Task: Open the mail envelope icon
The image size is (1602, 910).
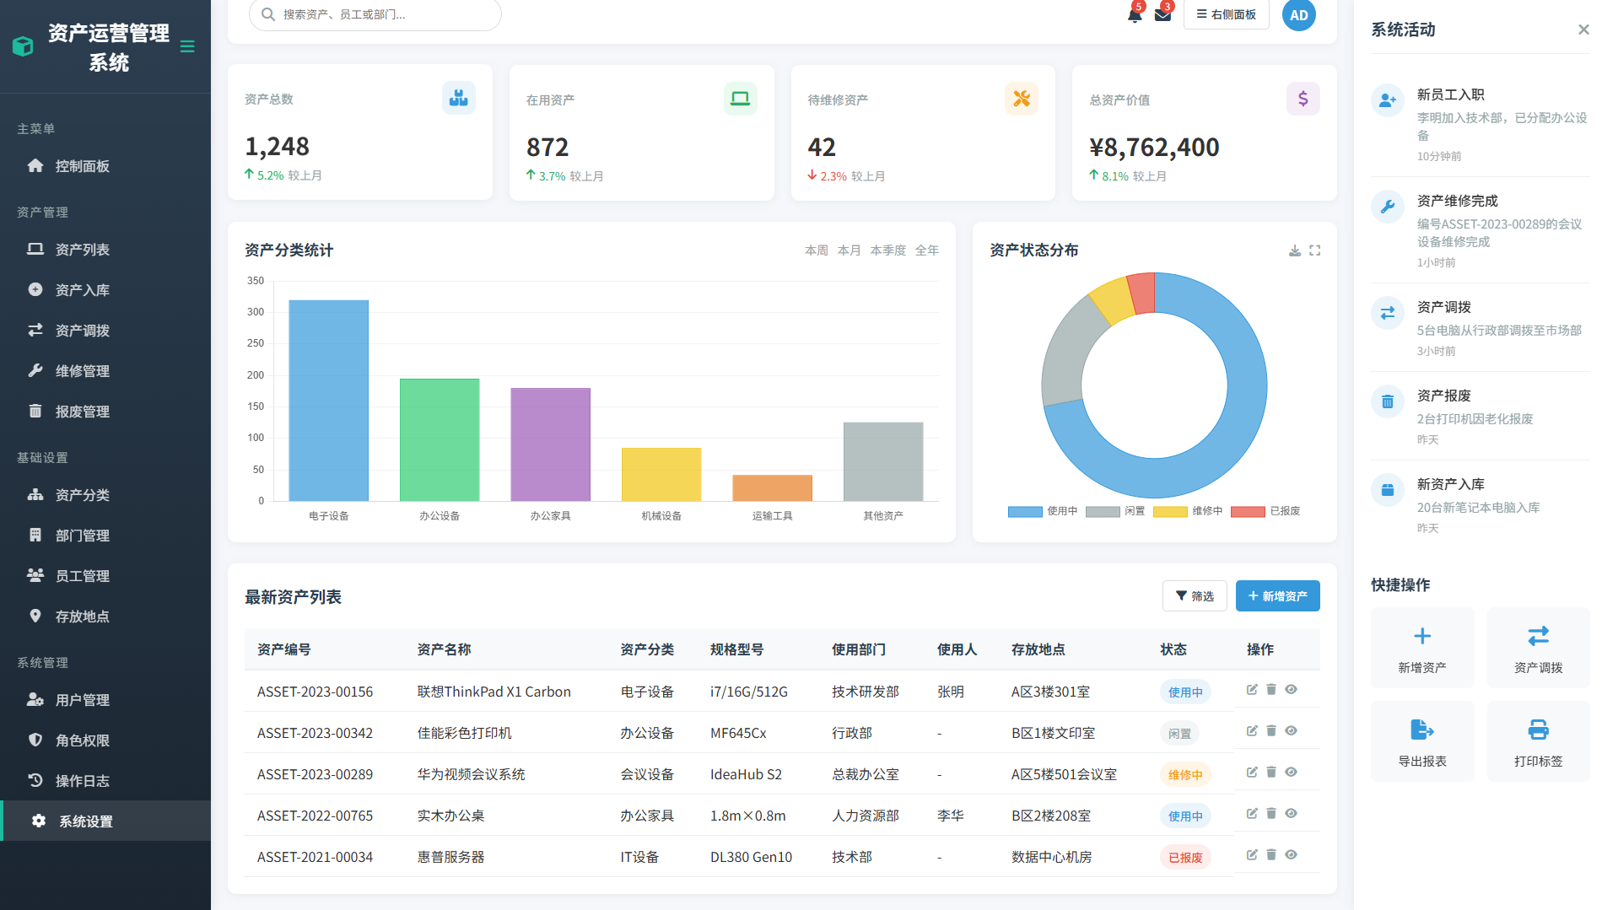Action: (x=1162, y=15)
